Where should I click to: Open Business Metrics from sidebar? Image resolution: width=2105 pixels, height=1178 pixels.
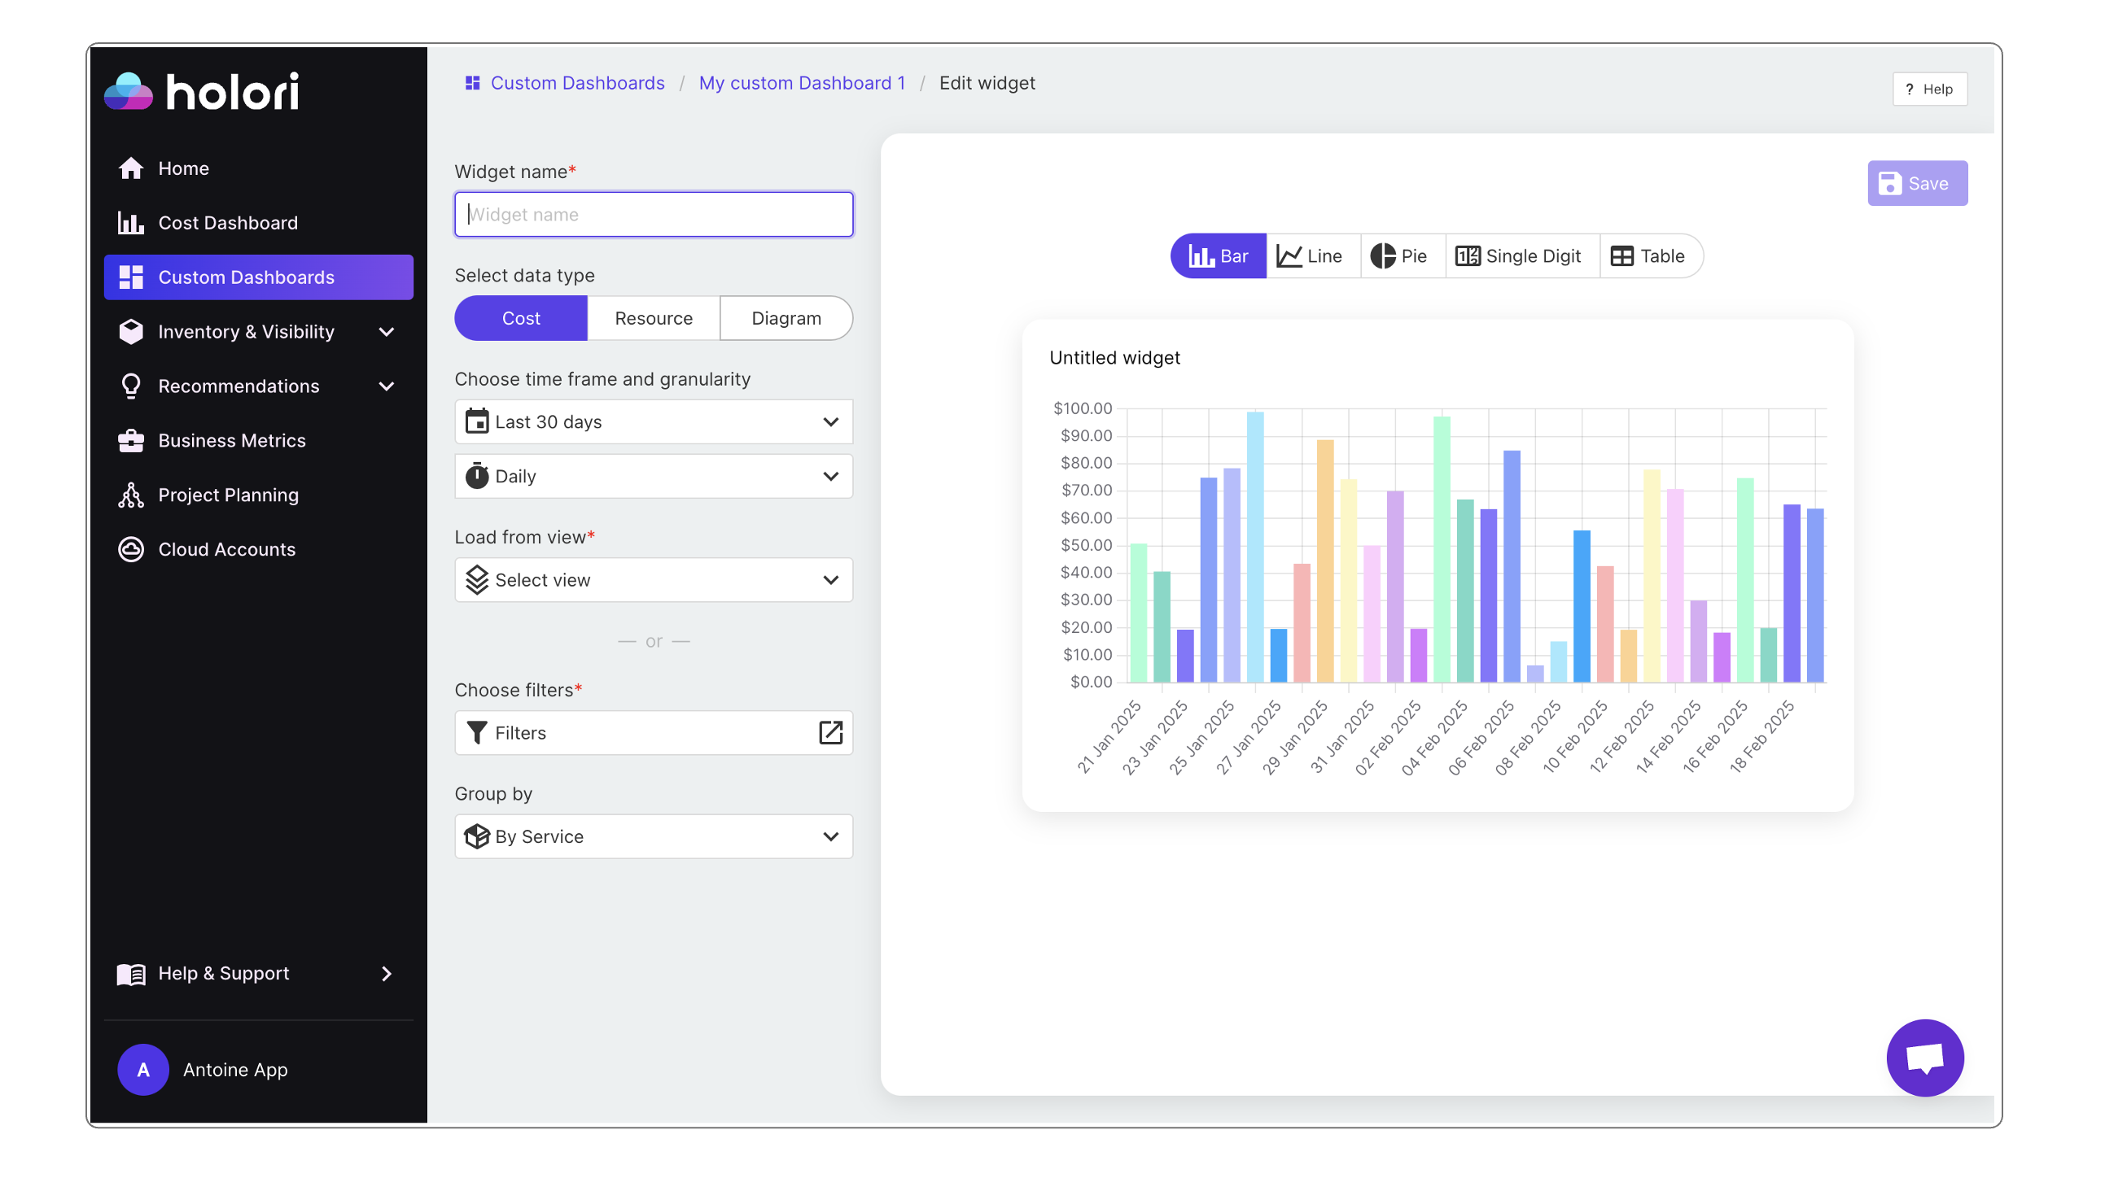[232, 441]
